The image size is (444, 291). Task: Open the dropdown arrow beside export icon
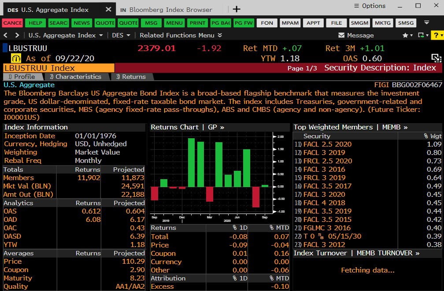426,35
